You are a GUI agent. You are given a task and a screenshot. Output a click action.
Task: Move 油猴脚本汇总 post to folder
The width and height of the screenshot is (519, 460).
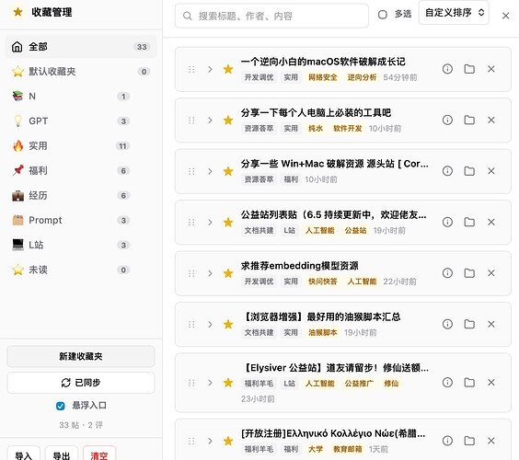click(x=469, y=324)
